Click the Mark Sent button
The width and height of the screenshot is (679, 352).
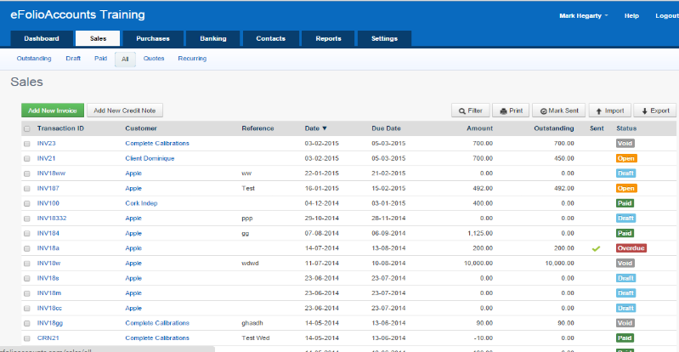click(x=558, y=111)
